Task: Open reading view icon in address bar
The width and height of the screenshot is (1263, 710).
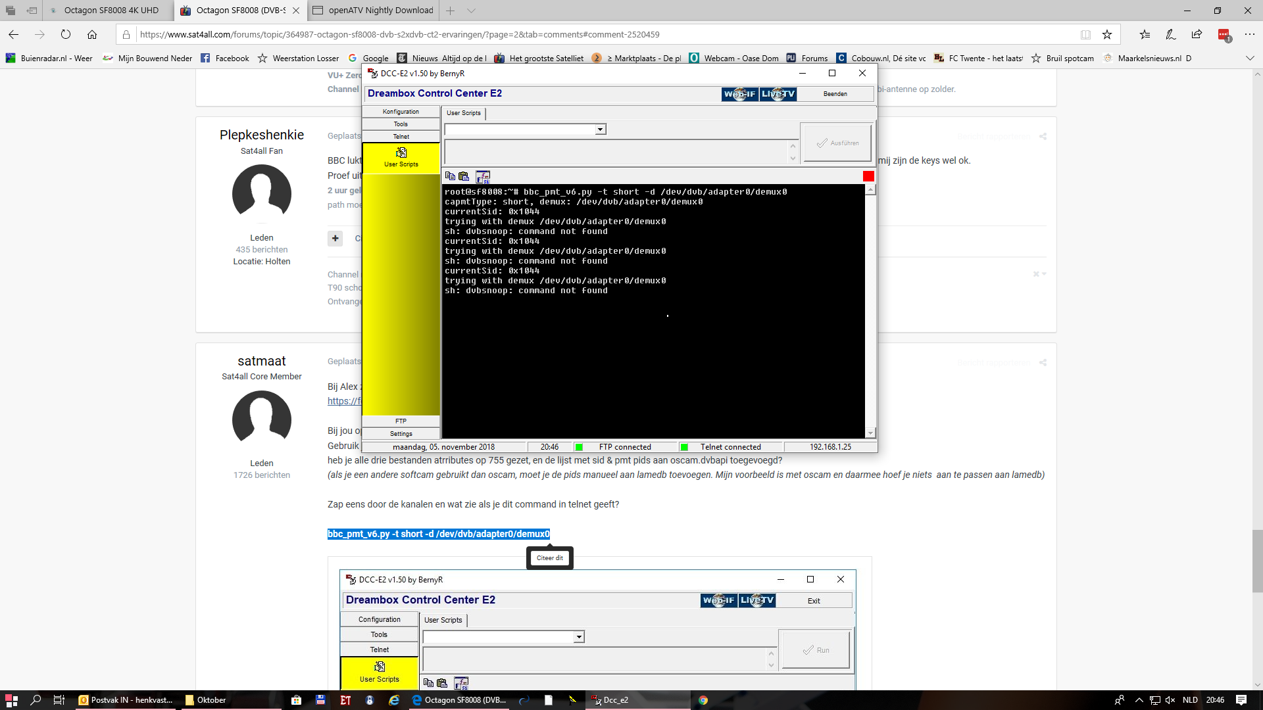Action: [1085, 34]
